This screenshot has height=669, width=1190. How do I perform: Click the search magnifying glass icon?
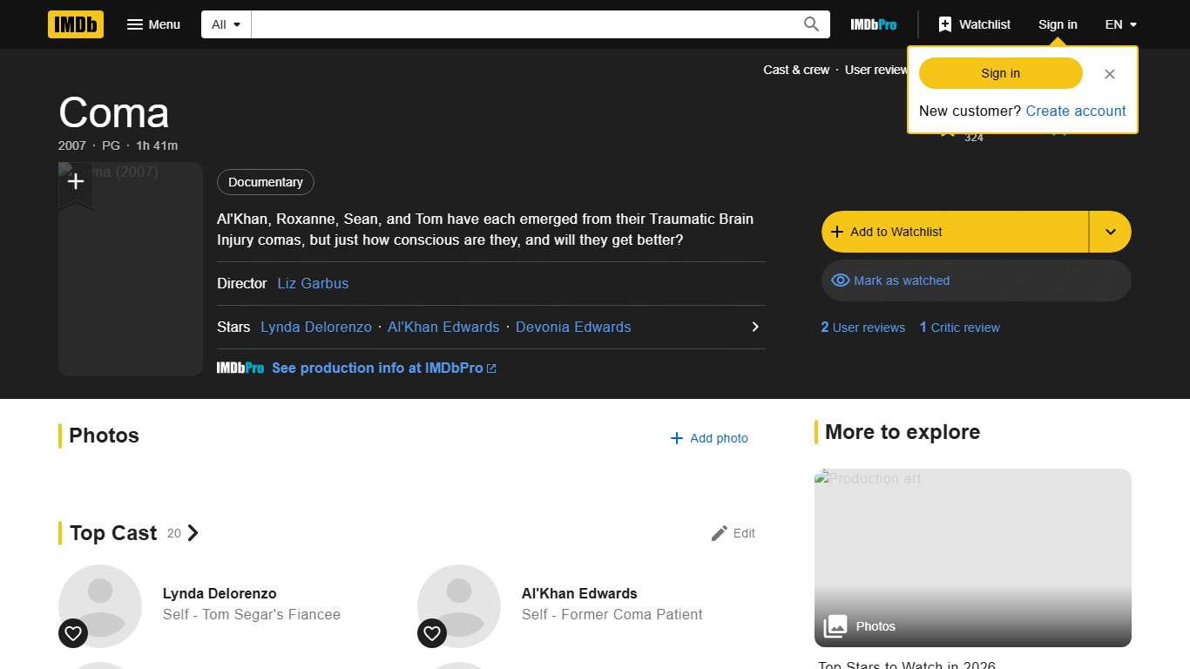(811, 24)
